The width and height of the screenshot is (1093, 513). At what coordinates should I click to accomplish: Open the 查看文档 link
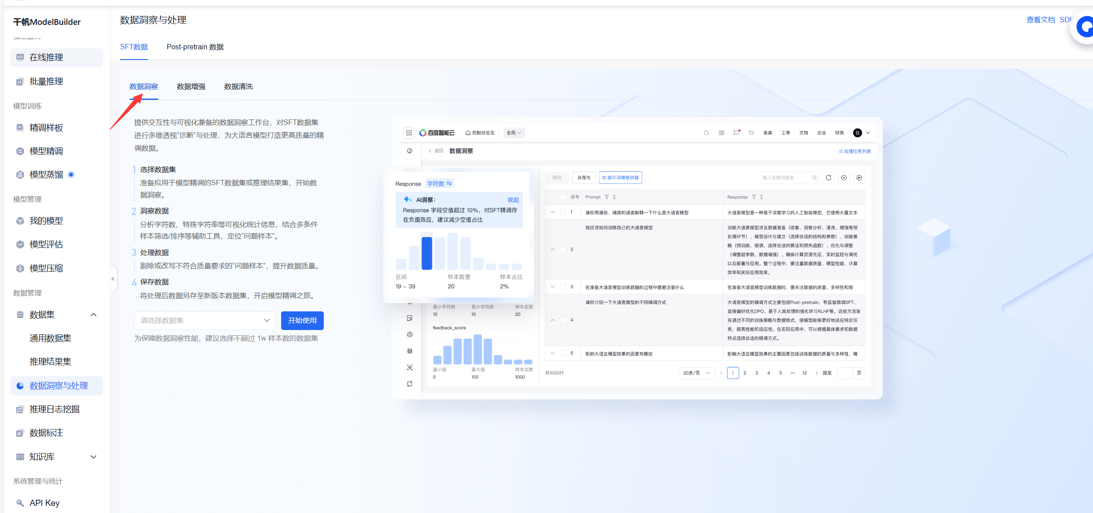pyautogui.click(x=1040, y=20)
